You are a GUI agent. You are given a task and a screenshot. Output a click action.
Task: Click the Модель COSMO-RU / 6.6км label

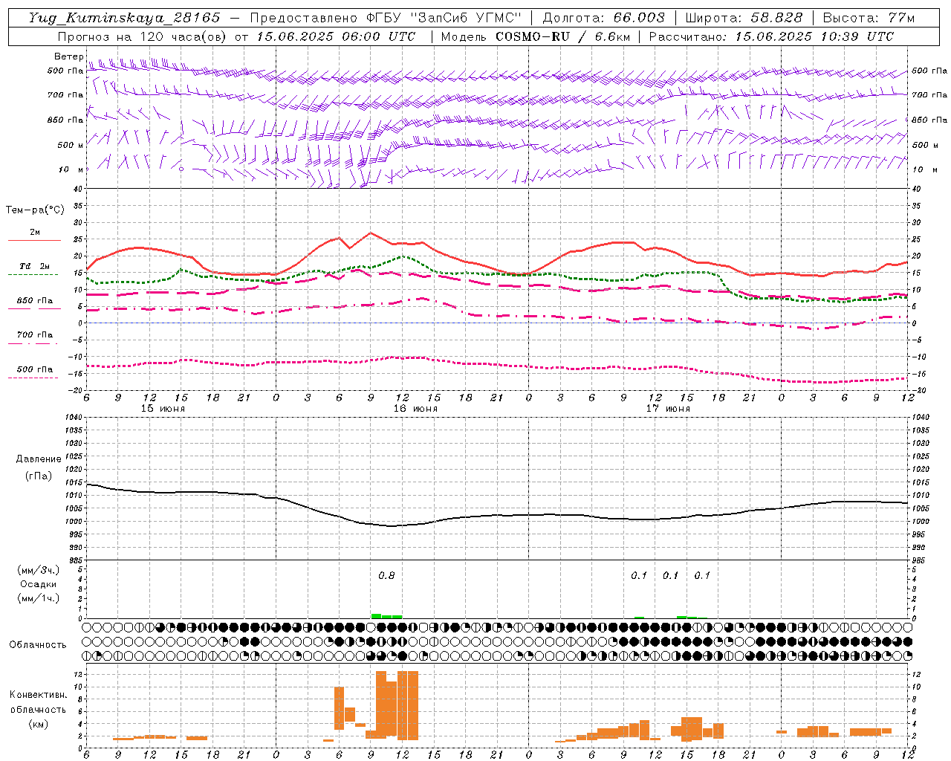536,36
